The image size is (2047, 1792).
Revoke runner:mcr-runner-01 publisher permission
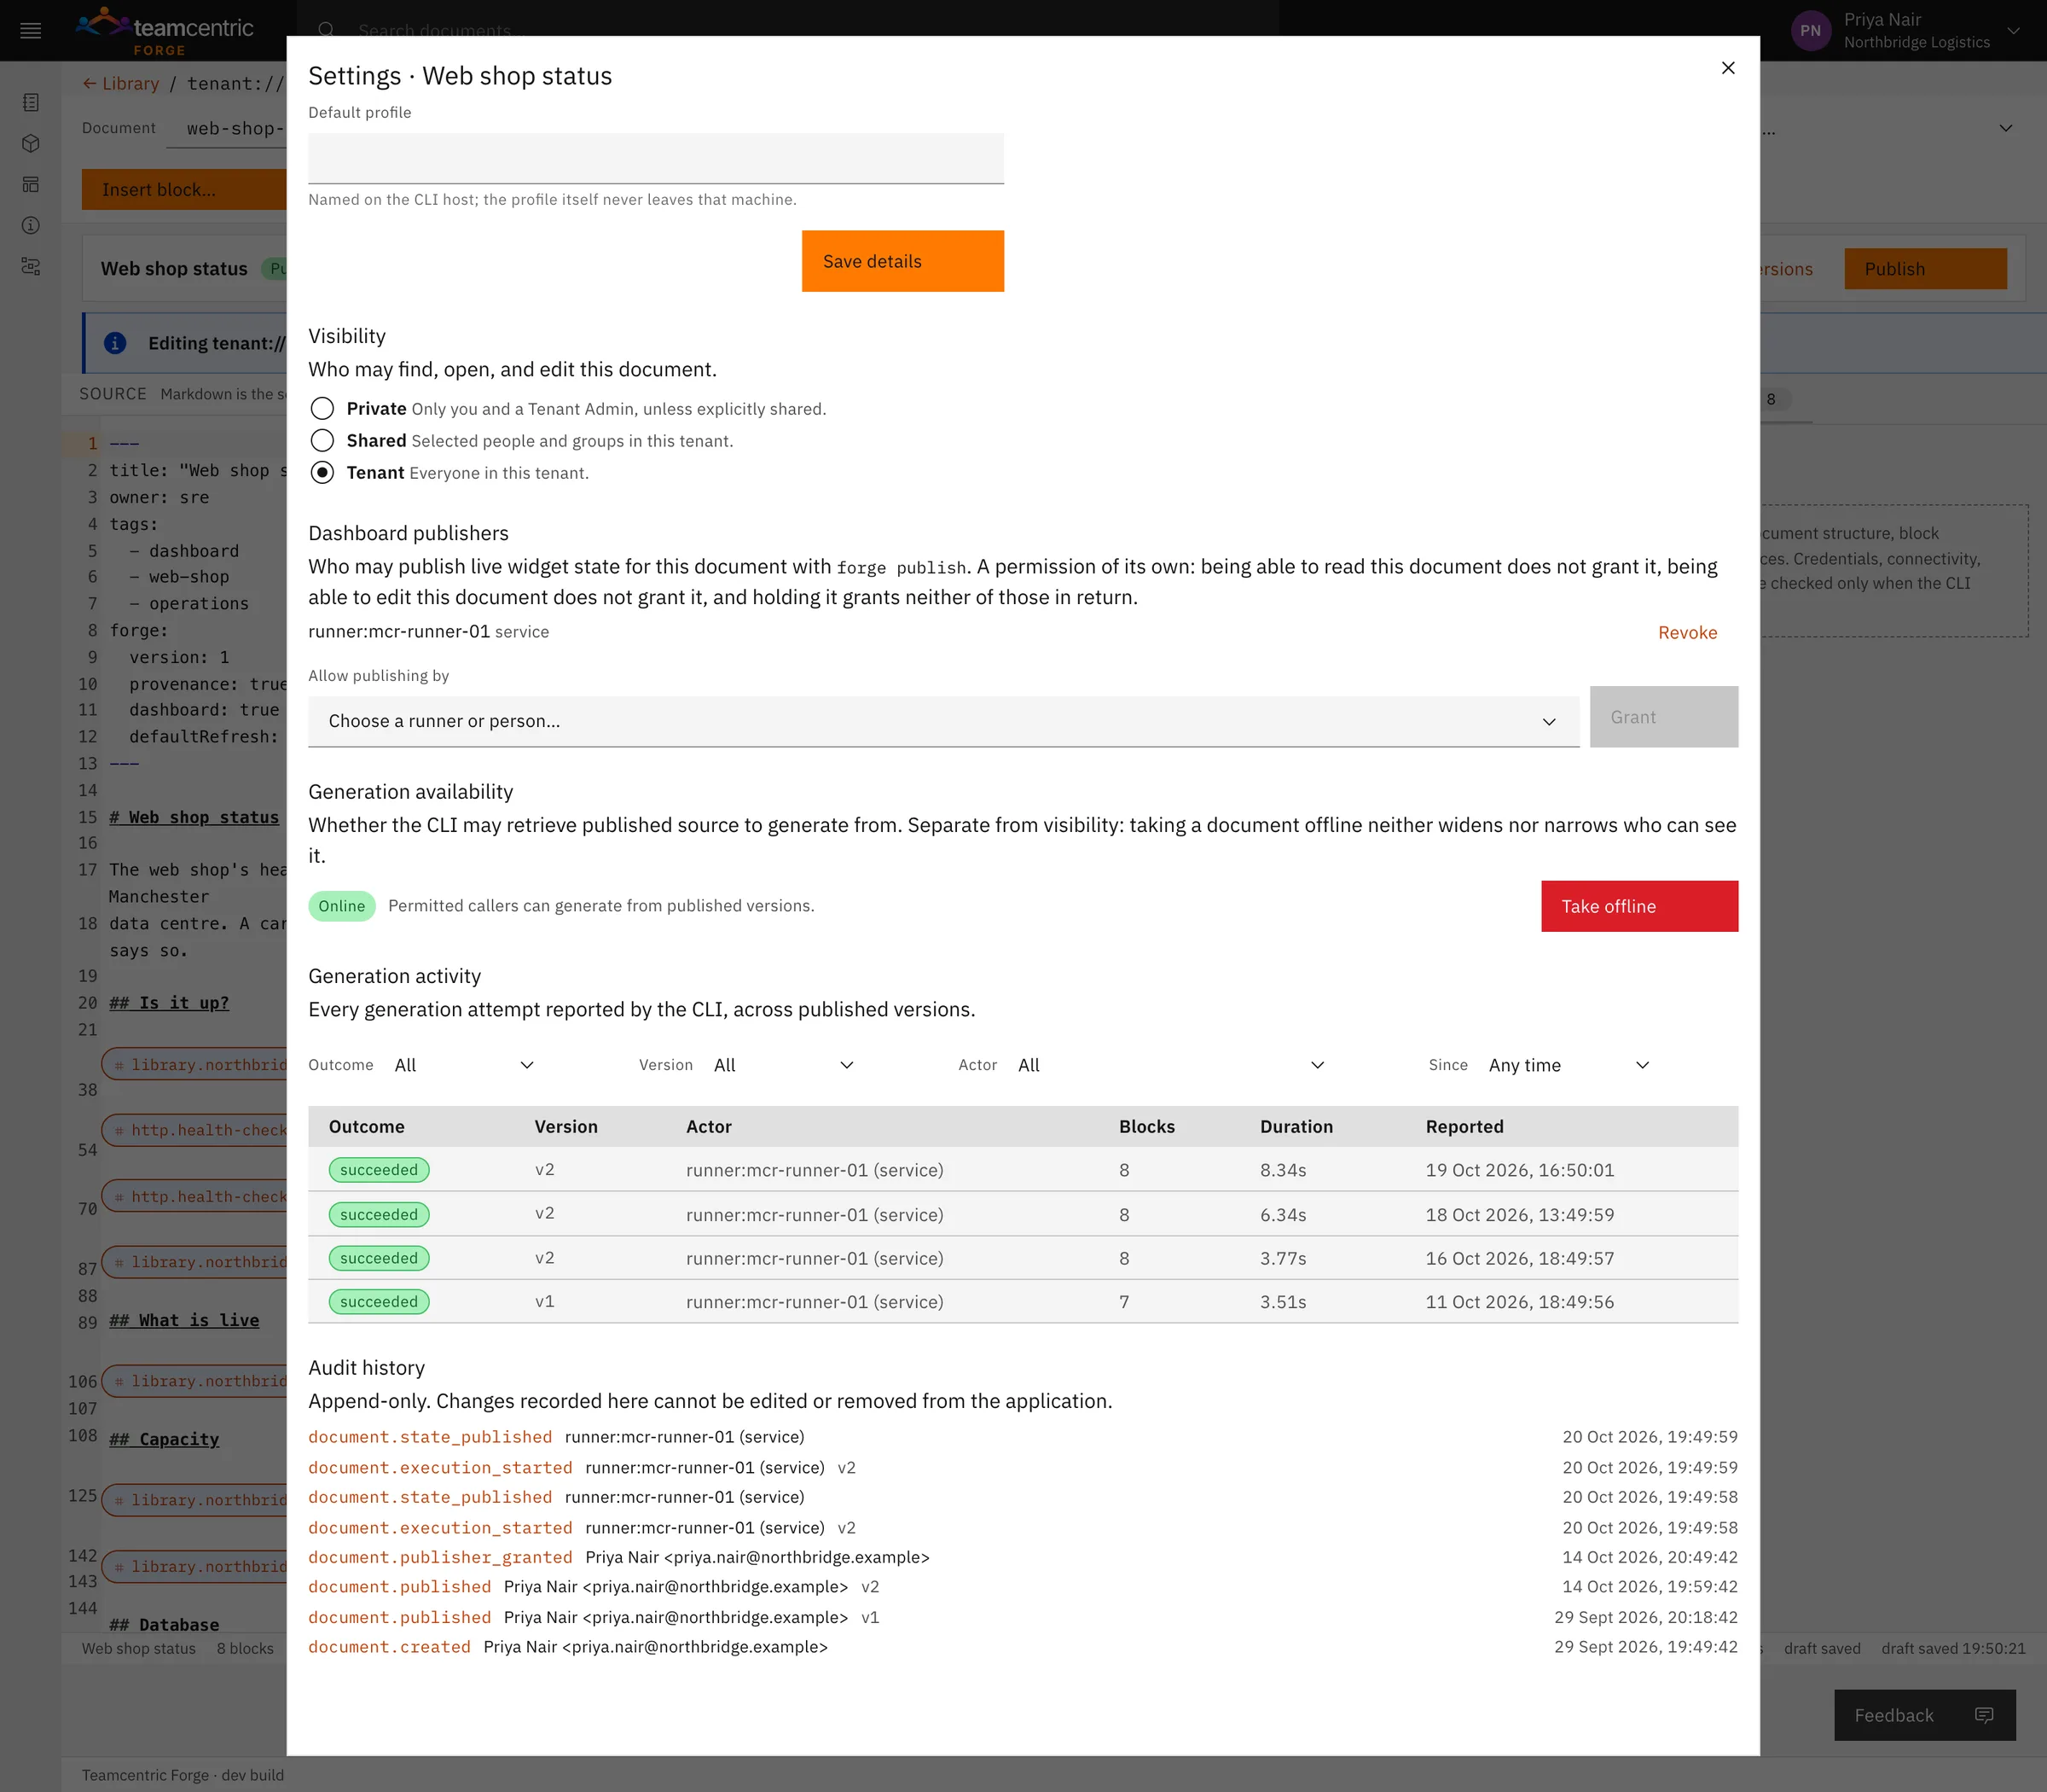click(1687, 632)
